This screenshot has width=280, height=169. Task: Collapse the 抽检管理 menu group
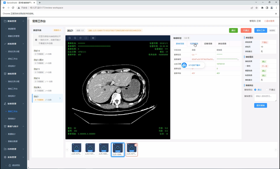click(x=23, y=74)
